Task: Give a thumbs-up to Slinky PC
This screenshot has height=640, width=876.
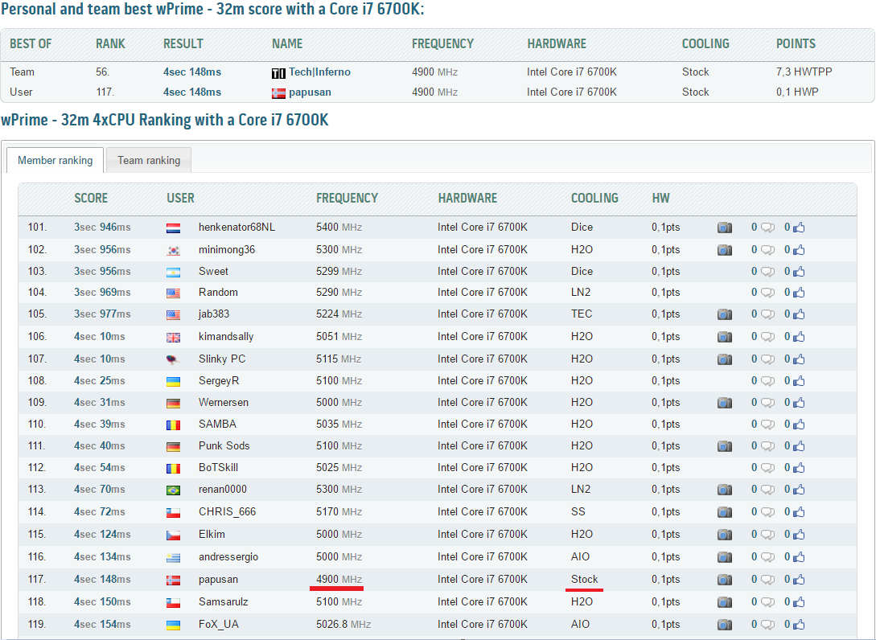Action: pyautogui.click(x=799, y=359)
